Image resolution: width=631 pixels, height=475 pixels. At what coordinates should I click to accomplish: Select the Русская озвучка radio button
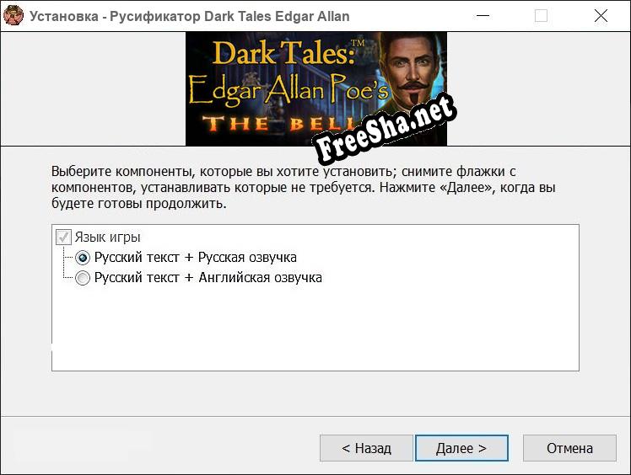pos(83,258)
